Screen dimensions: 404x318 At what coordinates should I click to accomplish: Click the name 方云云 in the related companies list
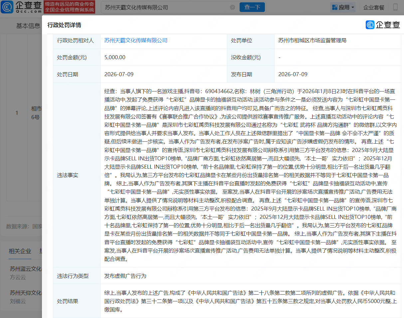pyautogui.click(x=18, y=277)
